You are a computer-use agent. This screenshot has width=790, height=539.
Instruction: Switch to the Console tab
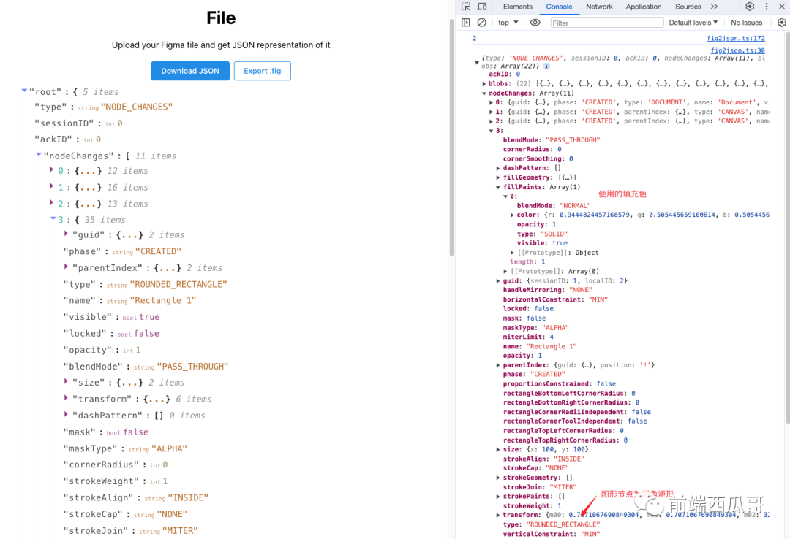(559, 7)
